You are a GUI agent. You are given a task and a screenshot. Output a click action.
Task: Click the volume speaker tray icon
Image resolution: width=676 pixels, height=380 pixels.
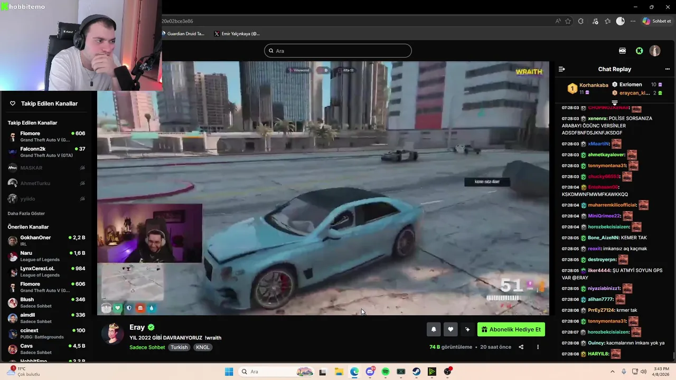(x=643, y=372)
